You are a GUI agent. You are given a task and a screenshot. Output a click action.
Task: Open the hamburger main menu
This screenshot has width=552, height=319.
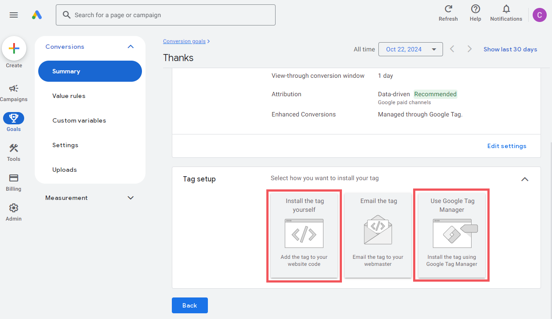tap(14, 15)
